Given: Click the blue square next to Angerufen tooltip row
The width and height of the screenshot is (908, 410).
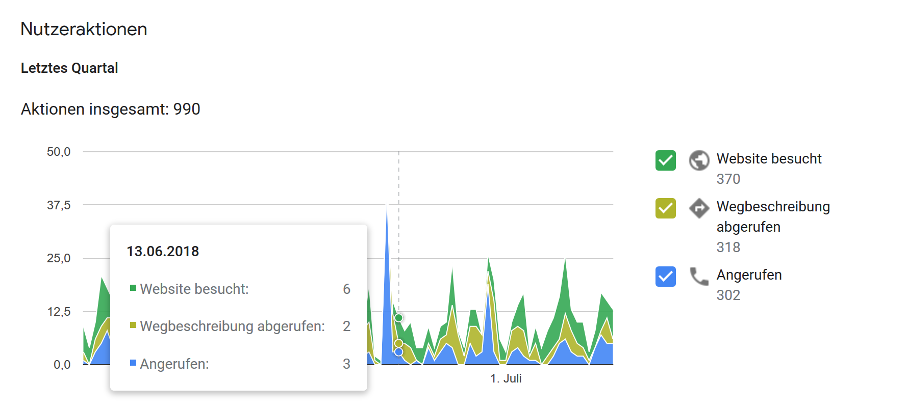Looking at the screenshot, I should [x=133, y=363].
